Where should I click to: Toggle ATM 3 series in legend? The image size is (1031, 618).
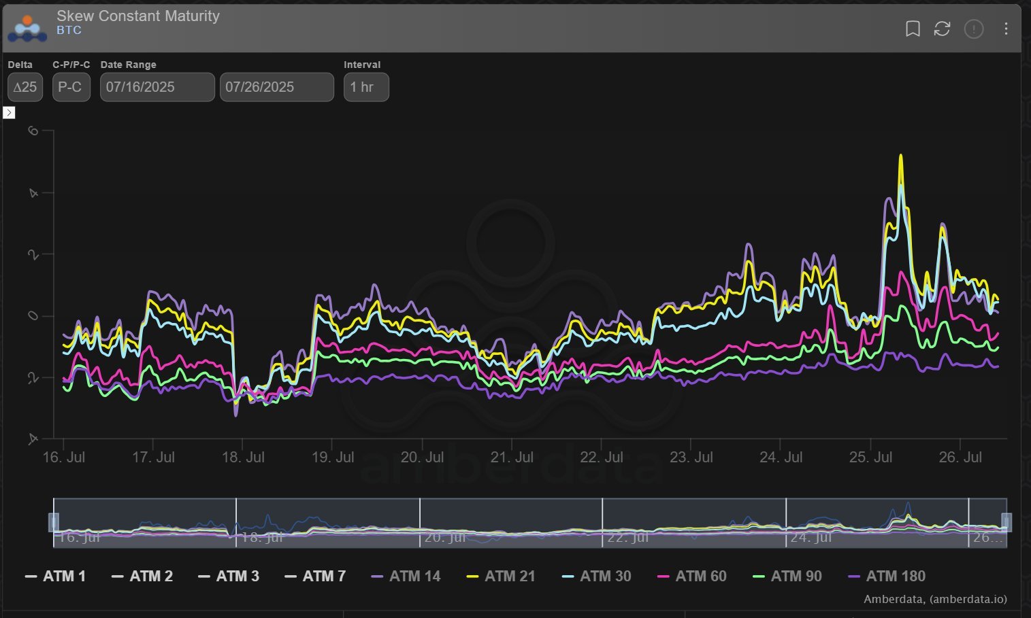coord(228,577)
